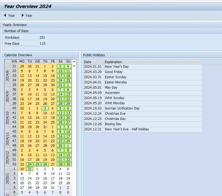The width and height of the screenshot is (222, 196).
Task: Select the 2024.05.01 date cell
Action: (x=93, y=88)
